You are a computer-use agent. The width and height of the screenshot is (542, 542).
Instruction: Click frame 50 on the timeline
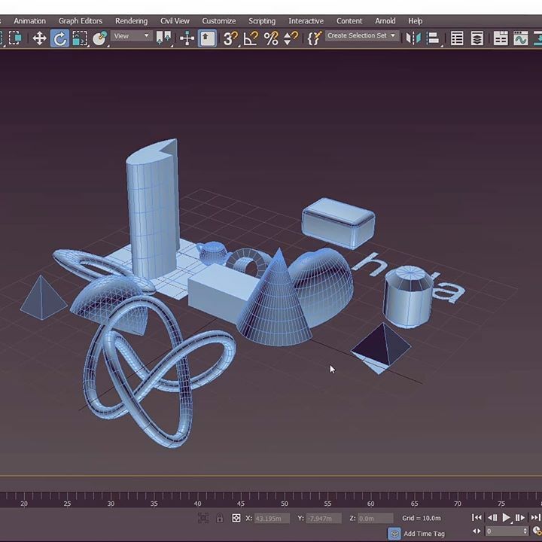click(x=284, y=504)
